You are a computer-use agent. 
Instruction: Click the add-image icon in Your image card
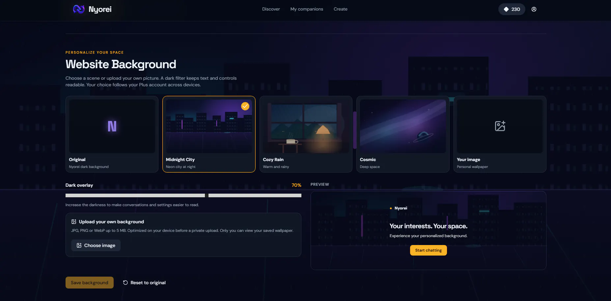tap(500, 126)
